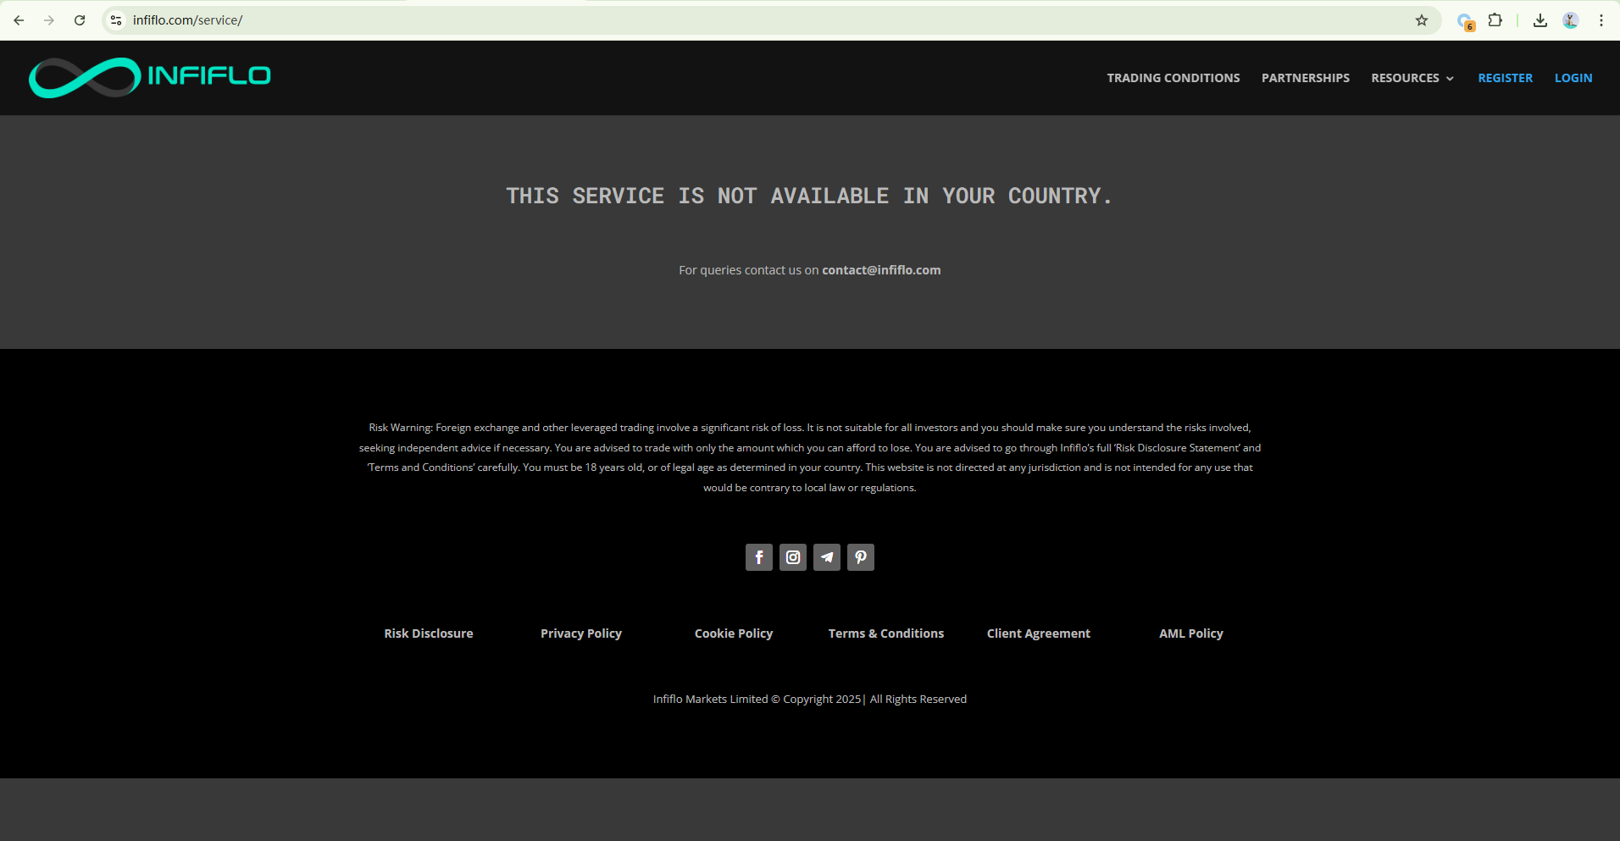Expand the Resources dropdown menu
Viewport: 1620px width, 841px height.
coord(1412,78)
